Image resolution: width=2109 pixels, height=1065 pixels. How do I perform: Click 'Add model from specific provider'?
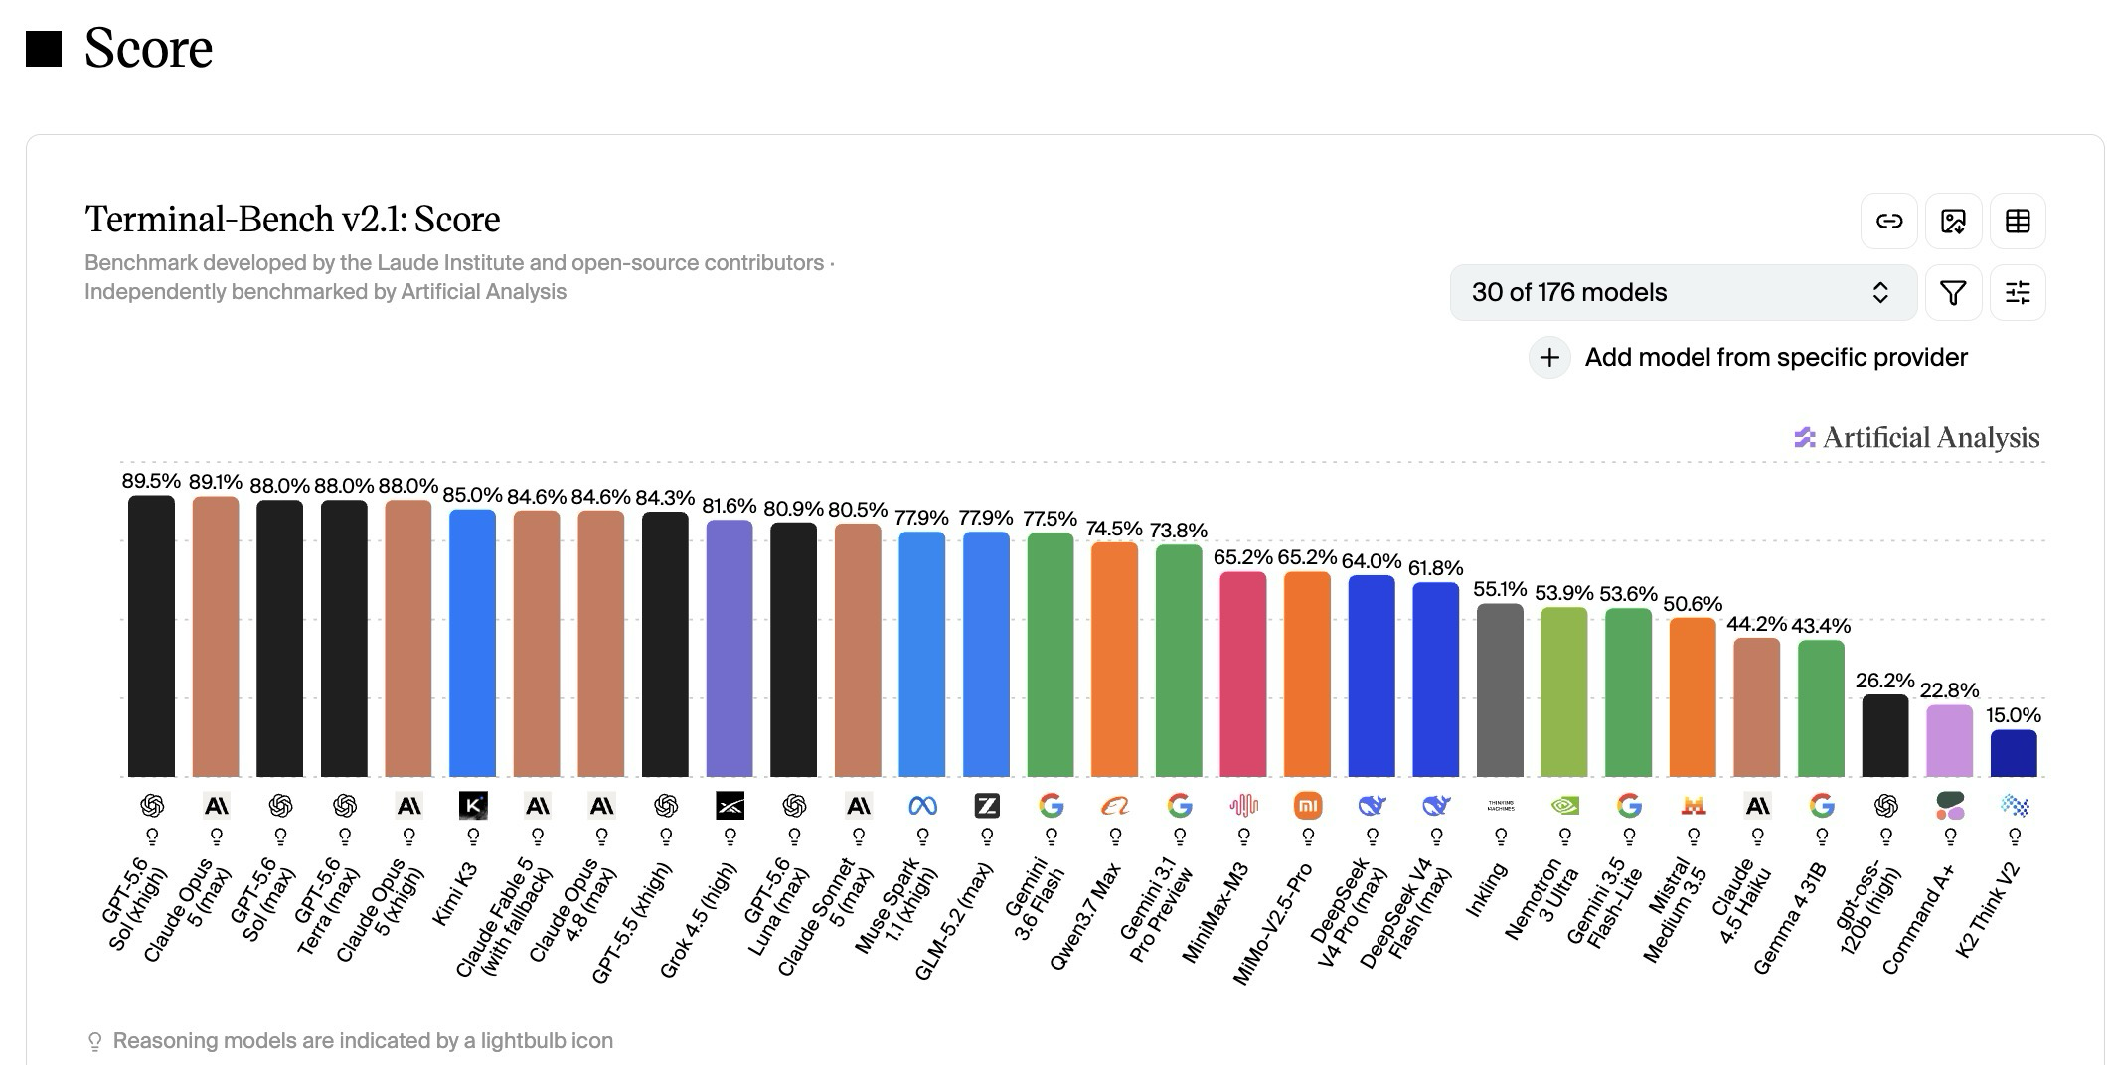pyautogui.click(x=1775, y=357)
